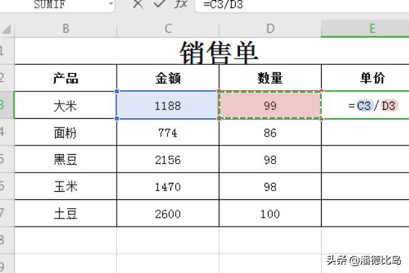
Task: Select the empty 单价 cell for 玉米
Action: click(x=365, y=186)
